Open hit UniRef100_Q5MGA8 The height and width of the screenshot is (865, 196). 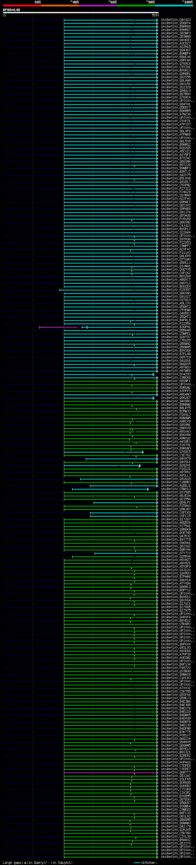(x=176, y=330)
